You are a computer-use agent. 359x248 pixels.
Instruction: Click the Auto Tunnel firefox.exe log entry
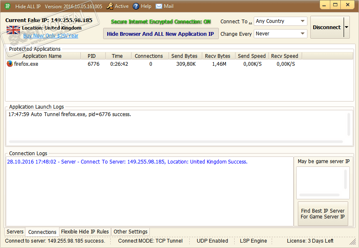pyautogui.click(x=69, y=114)
